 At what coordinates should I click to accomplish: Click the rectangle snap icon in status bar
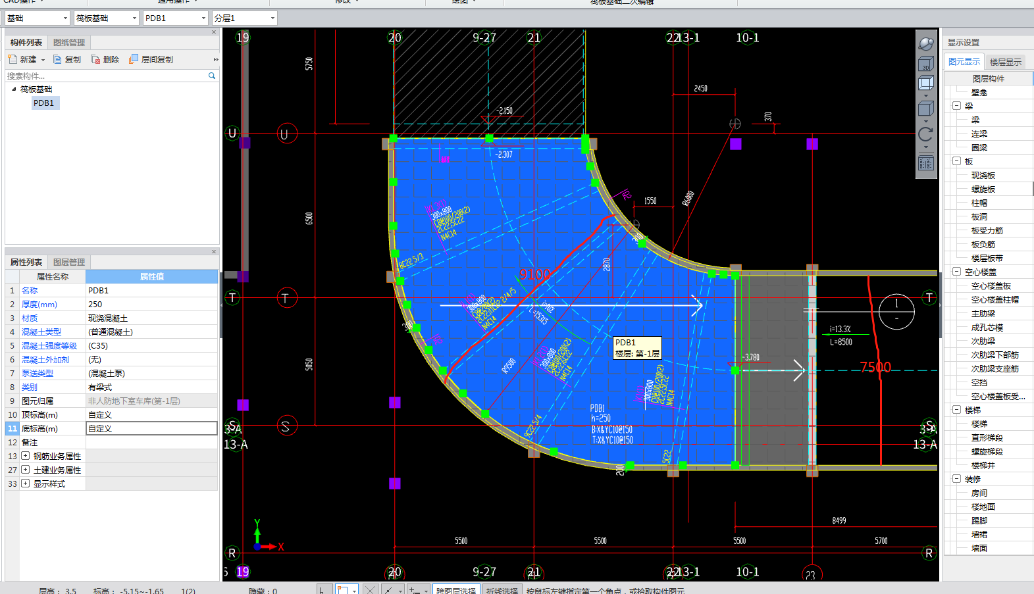342,590
